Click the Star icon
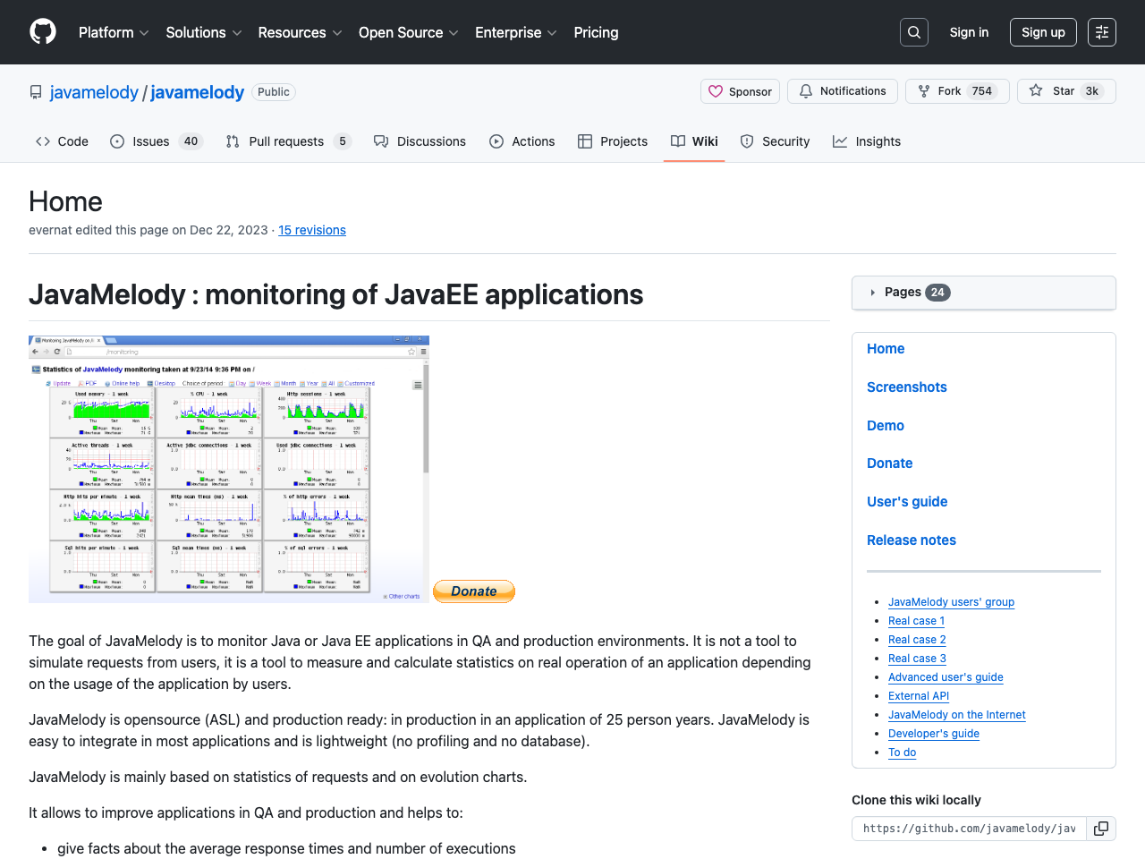1145x859 pixels. click(x=1035, y=90)
